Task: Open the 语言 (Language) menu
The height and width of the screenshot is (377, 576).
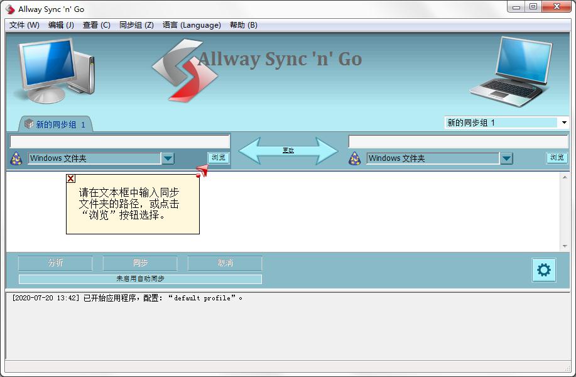Action: point(192,25)
